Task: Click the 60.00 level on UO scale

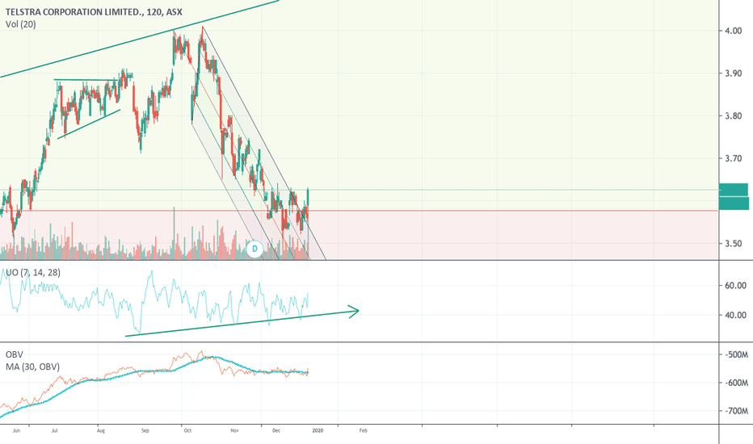Action: click(x=735, y=286)
